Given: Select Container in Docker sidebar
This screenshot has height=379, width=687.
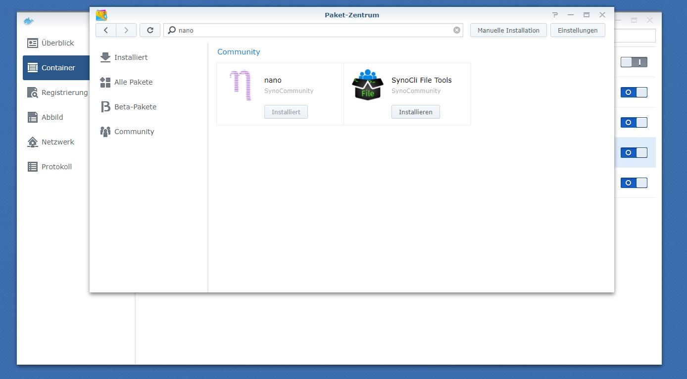Looking at the screenshot, I should coord(56,68).
